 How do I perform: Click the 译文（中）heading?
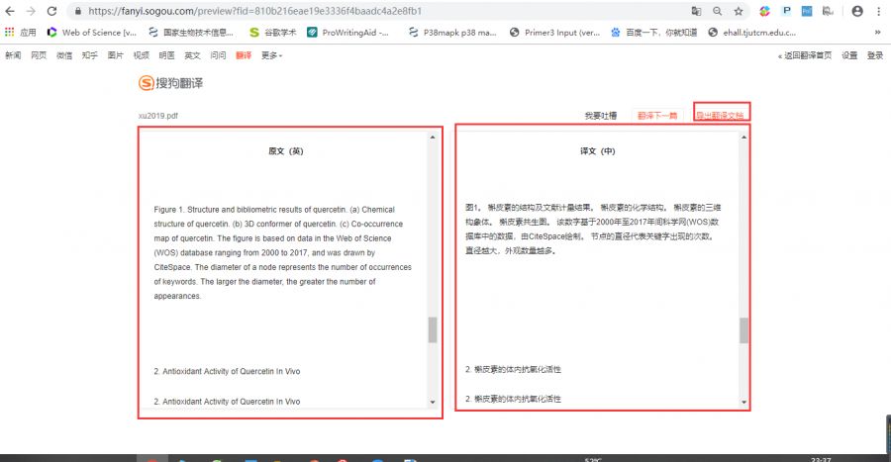coord(597,151)
